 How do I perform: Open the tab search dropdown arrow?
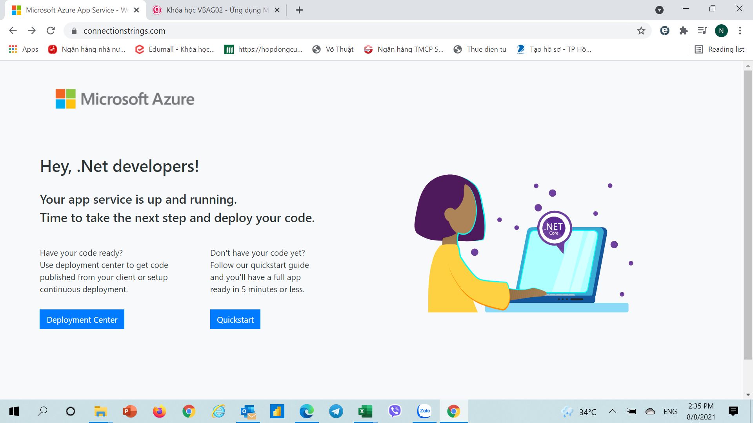point(659,10)
